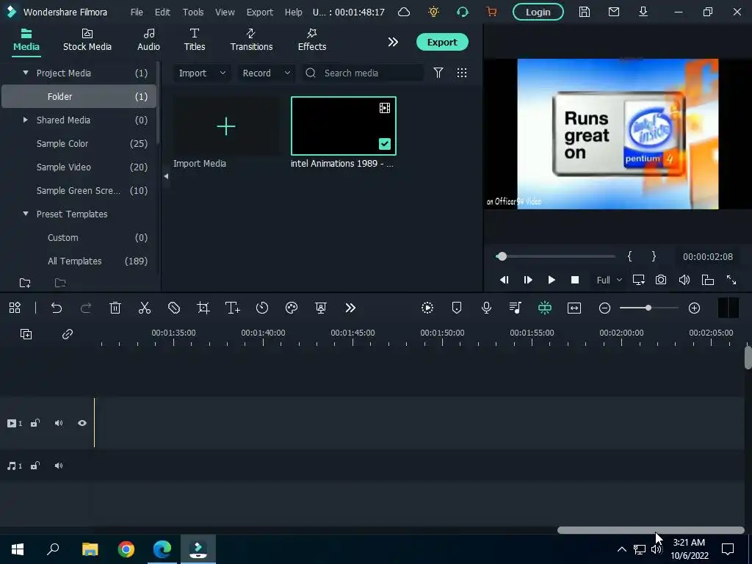Open the speed clock icon

tap(262, 308)
